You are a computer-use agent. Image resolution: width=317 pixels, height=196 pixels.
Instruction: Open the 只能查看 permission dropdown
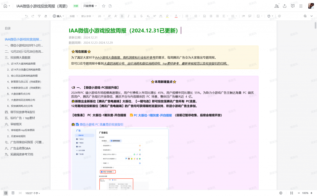tap(90, 6)
